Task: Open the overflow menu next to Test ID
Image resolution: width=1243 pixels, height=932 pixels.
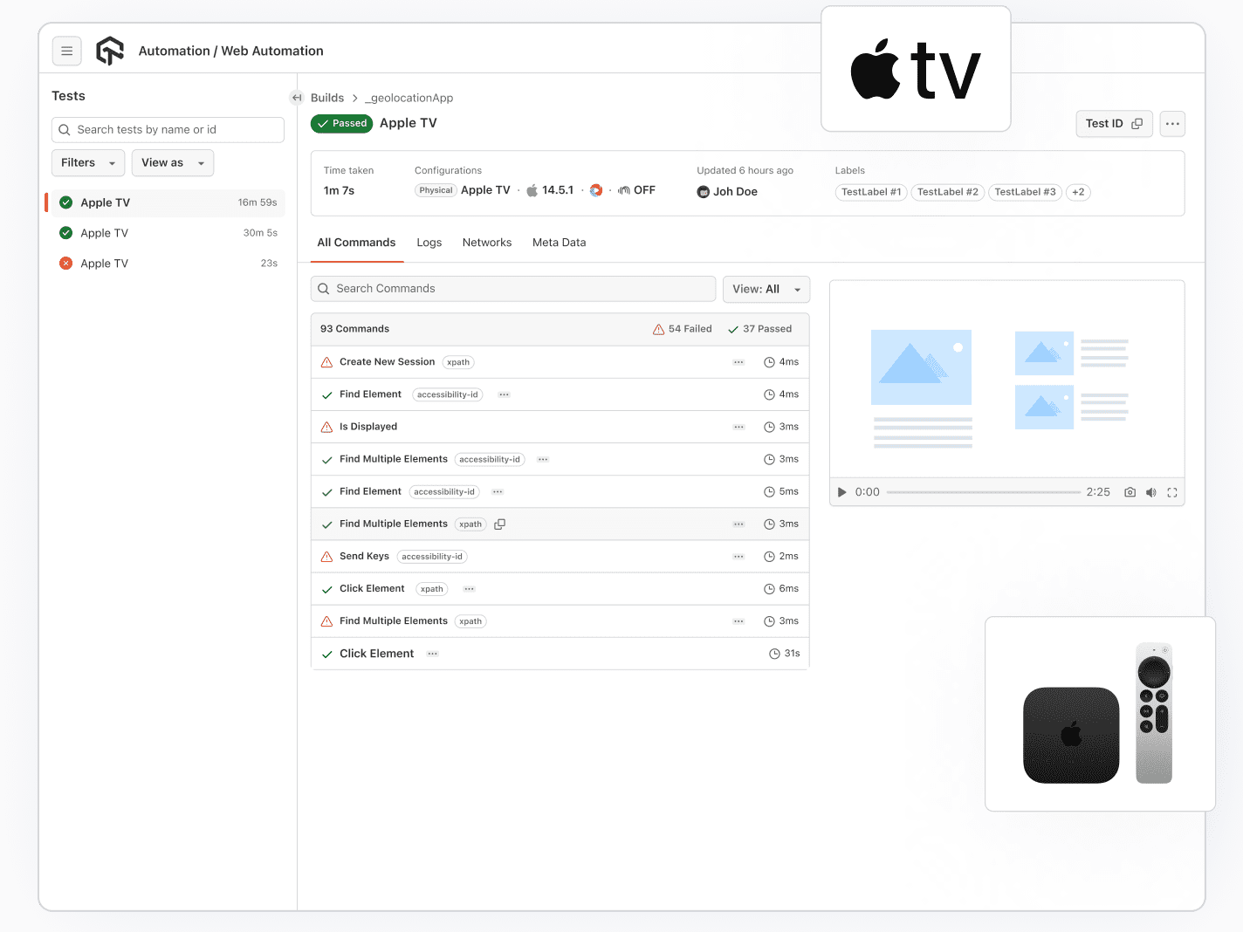Action: tap(1172, 124)
